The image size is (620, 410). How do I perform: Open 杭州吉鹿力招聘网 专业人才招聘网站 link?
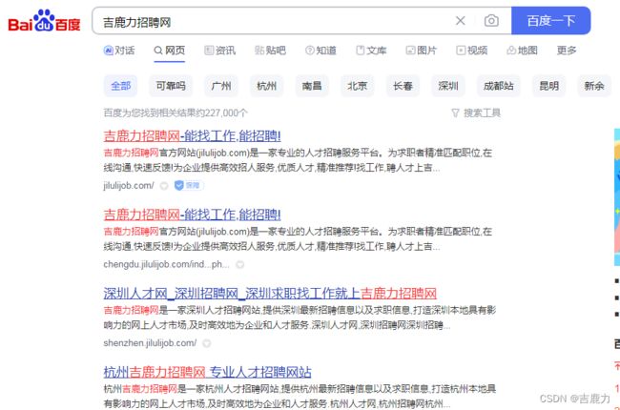pos(207,372)
